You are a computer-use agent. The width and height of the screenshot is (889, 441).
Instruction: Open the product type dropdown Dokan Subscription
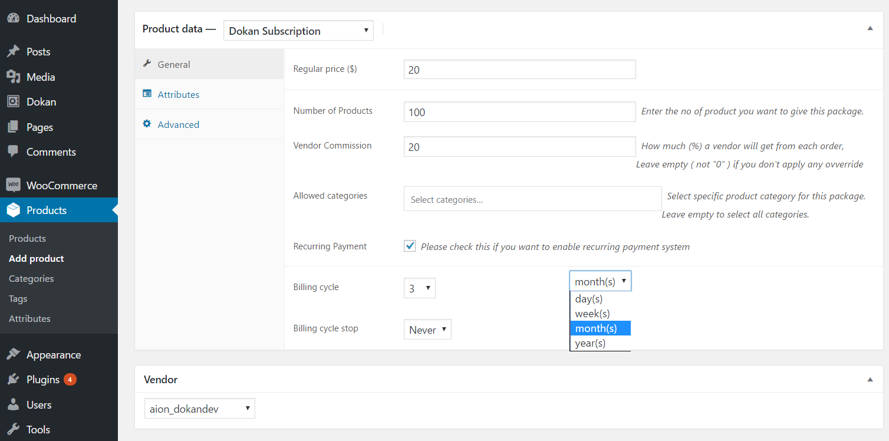(x=298, y=31)
